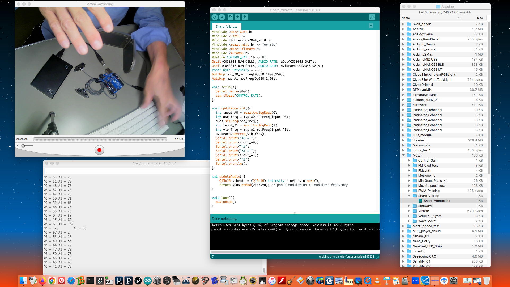Click the volume speaker icon in Movie Recording
Viewport: 510px width, 287px height.
click(18, 146)
